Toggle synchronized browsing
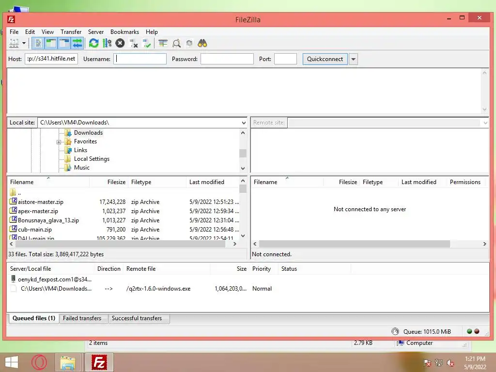The width and height of the screenshot is (496, 372). [189, 43]
